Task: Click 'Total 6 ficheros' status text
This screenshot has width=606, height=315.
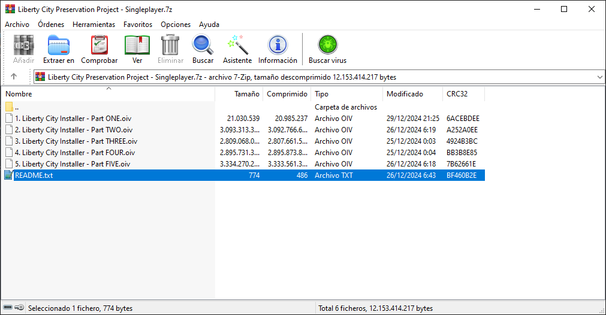Action: 342,308
